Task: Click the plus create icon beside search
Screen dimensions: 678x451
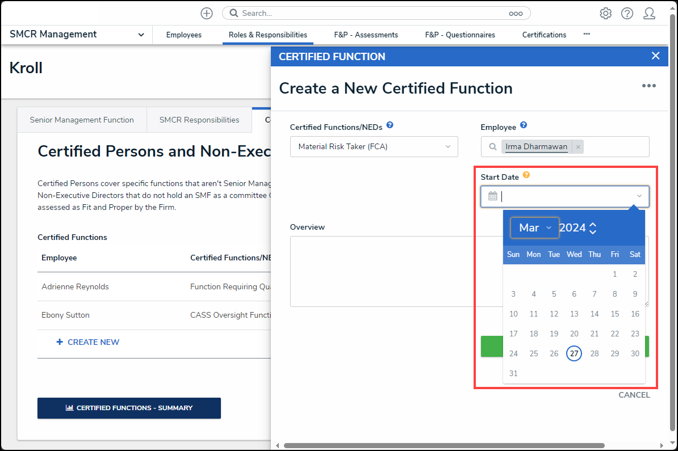Action: [207, 13]
